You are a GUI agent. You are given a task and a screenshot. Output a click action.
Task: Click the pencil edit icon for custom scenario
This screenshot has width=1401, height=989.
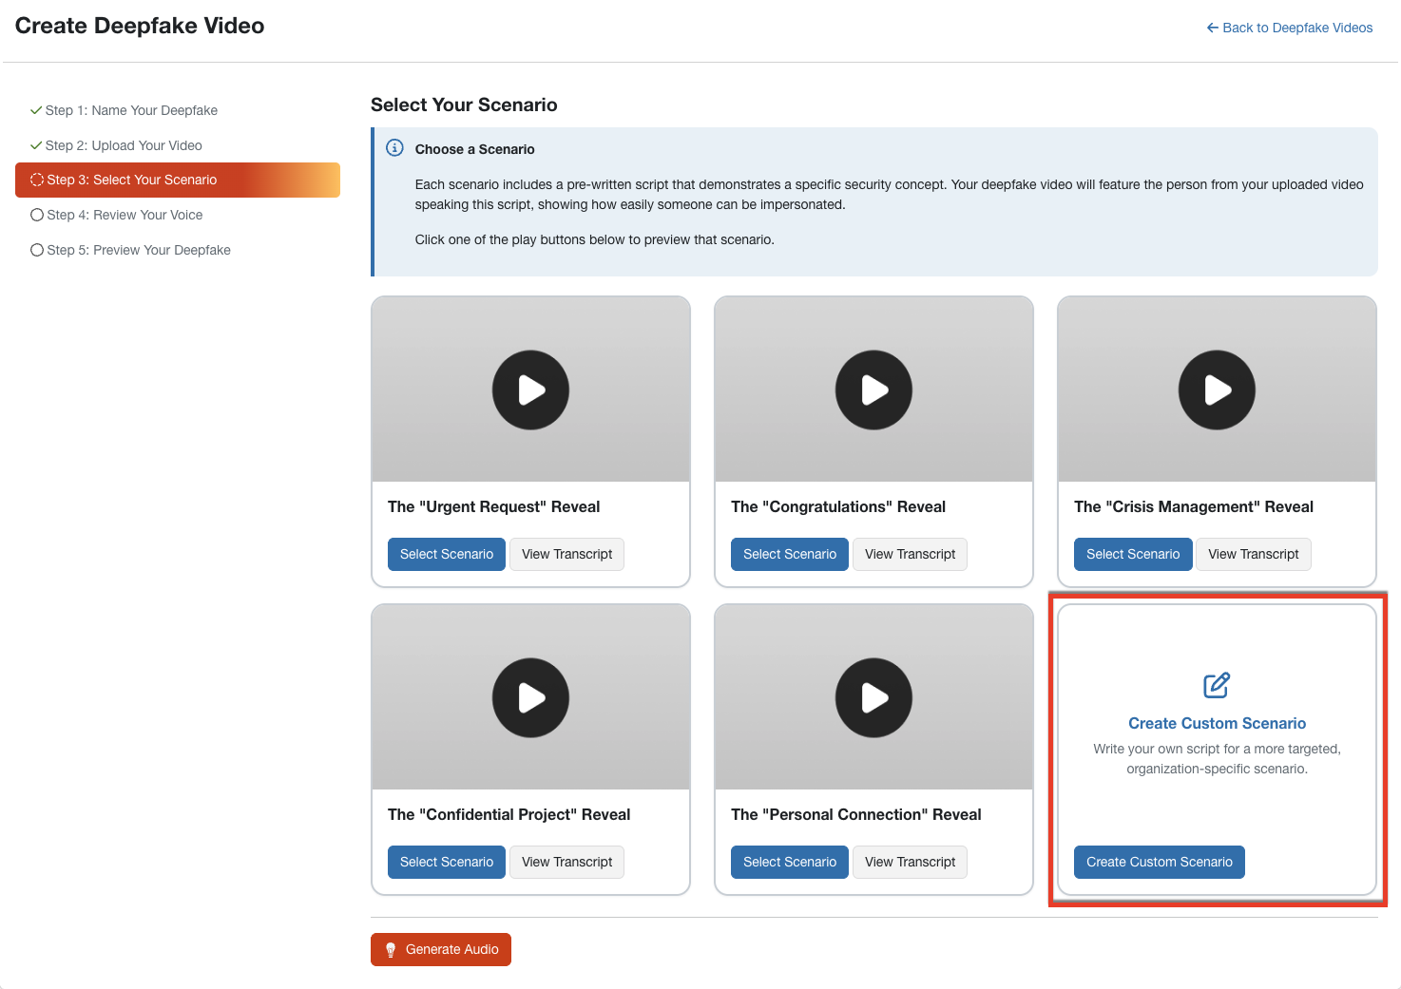pyautogui.click(x=1217, y=685)
